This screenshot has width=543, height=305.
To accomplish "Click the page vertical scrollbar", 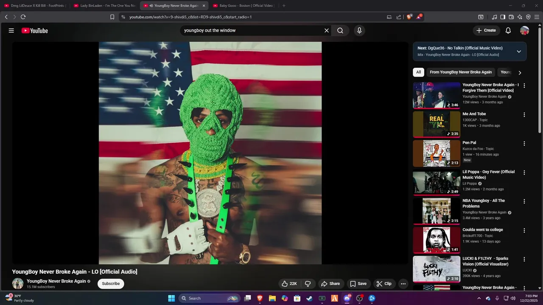I will (x=540, y=80).
